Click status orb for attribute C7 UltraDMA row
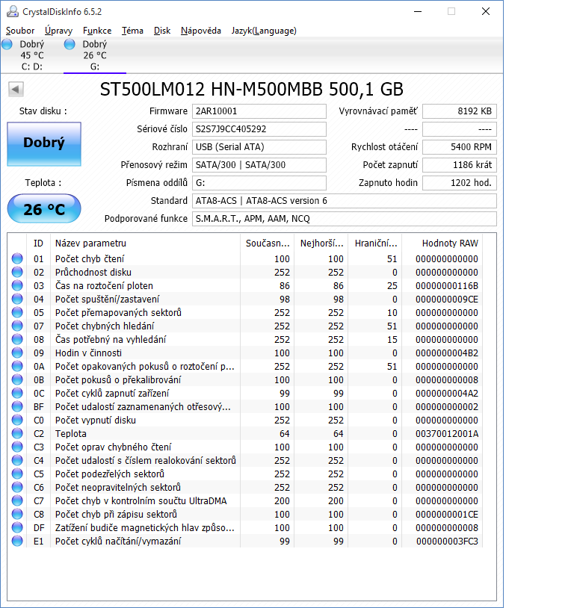 tap(17, 501)
